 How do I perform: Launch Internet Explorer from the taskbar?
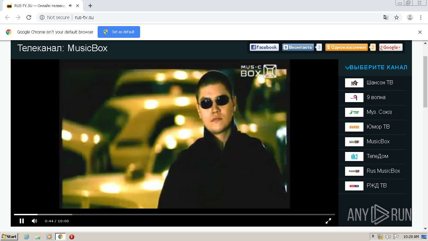point(27,237)
